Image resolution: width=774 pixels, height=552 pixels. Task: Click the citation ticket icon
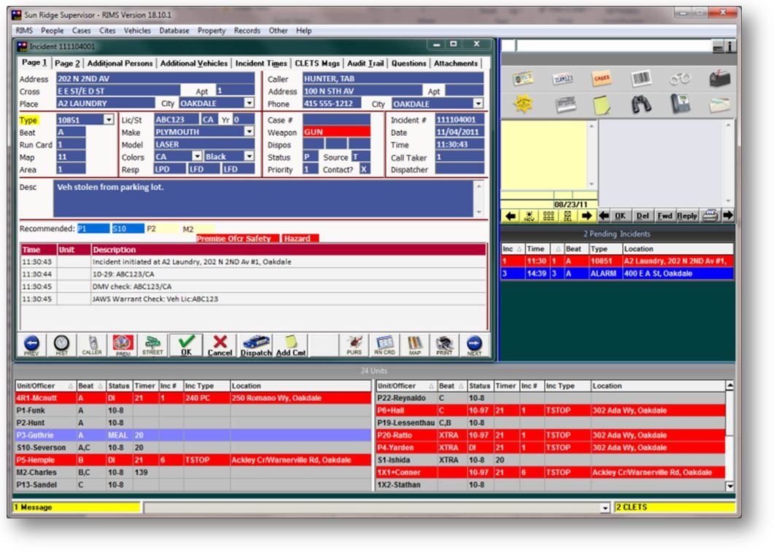pos(565,104)
